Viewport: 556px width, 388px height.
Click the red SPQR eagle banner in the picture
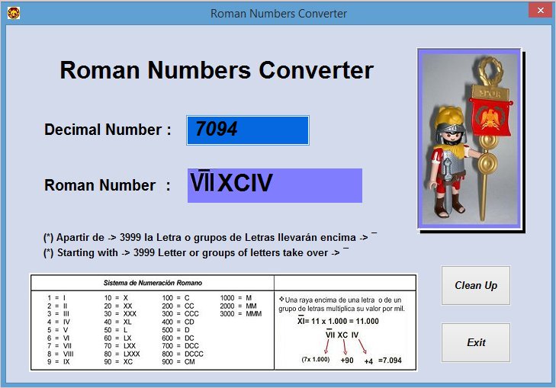point(487,114)
